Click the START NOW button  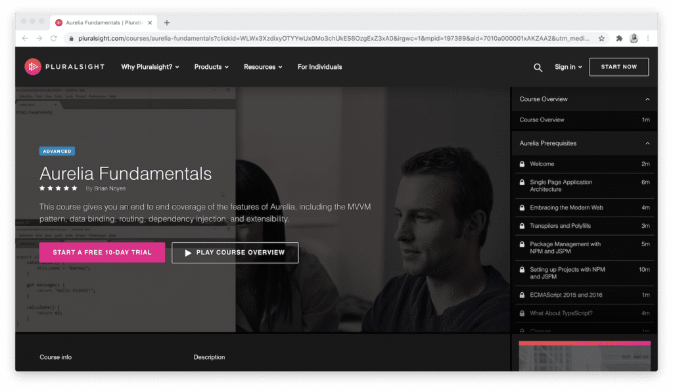pyautogui.click(x=619, y=67)
